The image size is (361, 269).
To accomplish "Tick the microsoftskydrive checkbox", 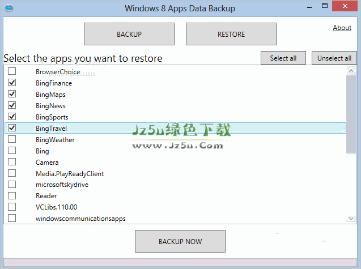I will 12,184.
